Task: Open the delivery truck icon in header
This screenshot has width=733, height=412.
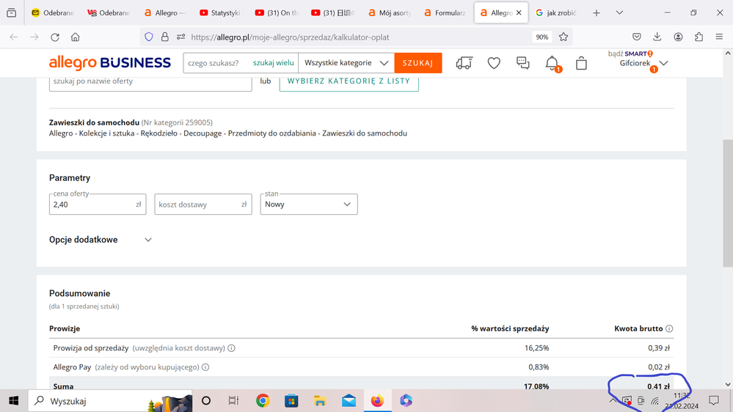Action: tap(464, 64)
